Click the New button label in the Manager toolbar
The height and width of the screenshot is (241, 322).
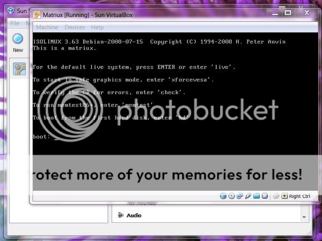coord(18,50)
